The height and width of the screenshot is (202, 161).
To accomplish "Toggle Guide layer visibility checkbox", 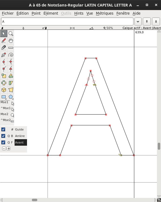I will coord(3,129).
